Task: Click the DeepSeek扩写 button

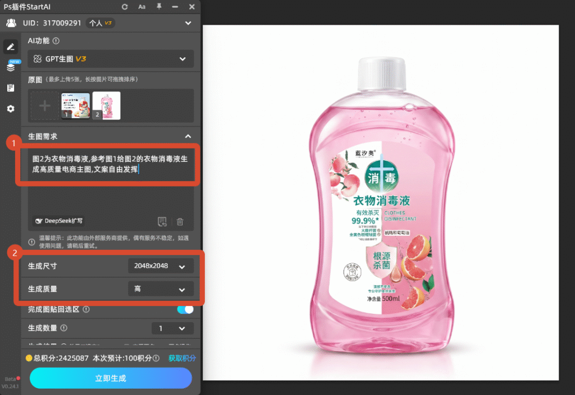Action: (58, 221)
